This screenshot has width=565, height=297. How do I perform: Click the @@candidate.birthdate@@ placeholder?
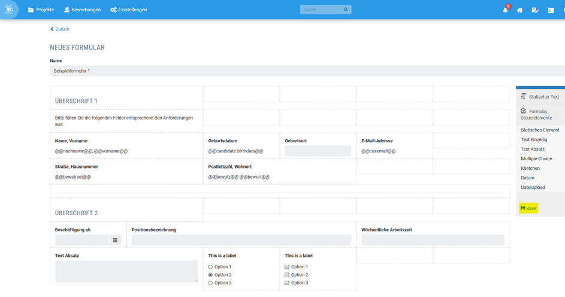(x=235, y=151)
